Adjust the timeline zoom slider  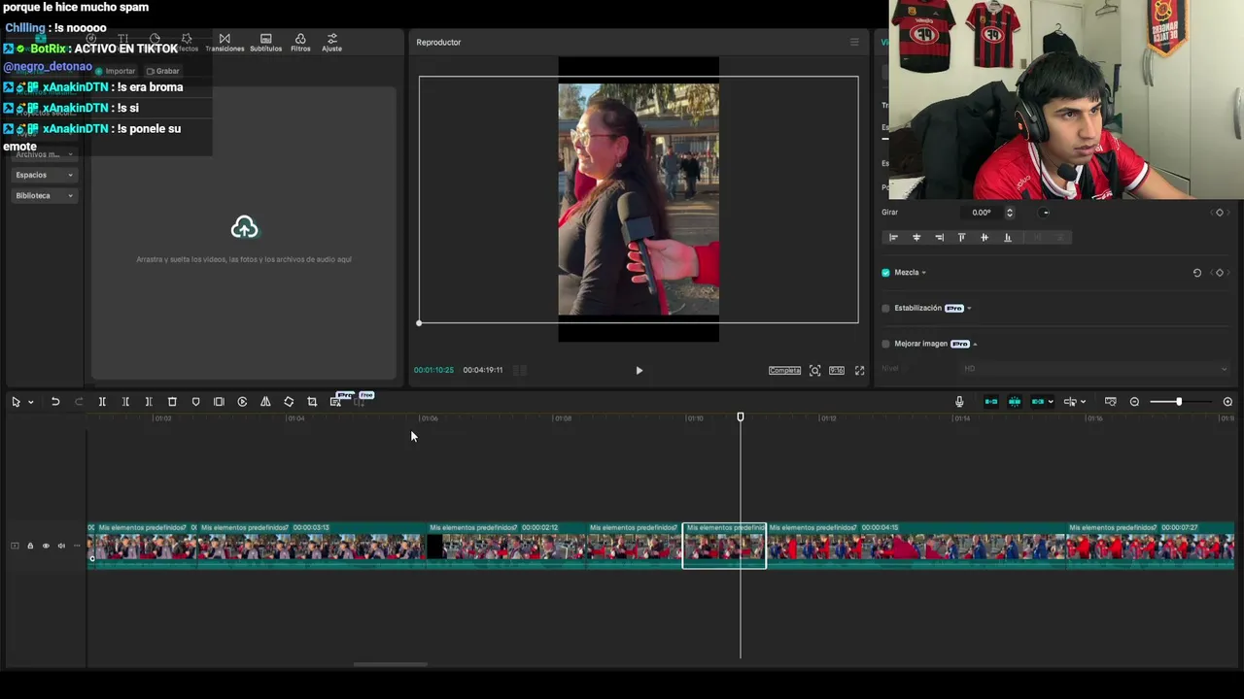click(1179, 402)
